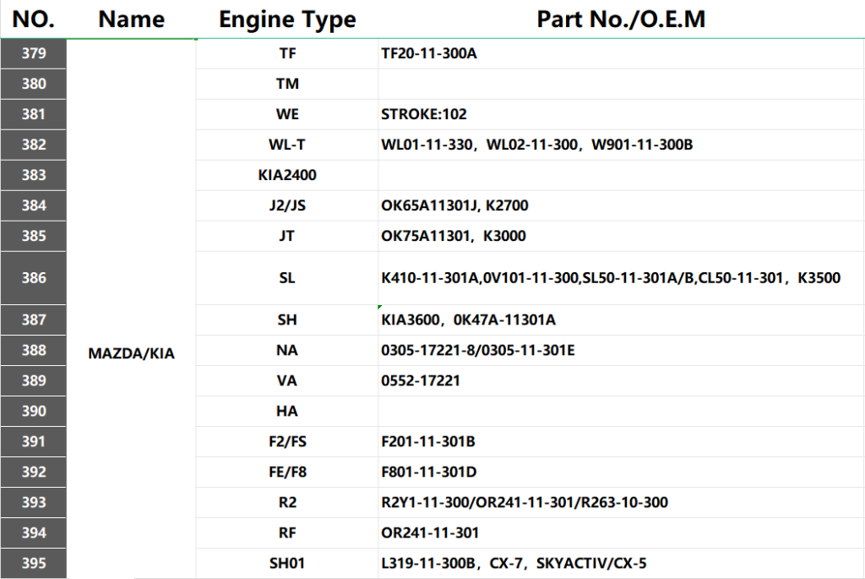Screen dimensions: 865x579
Task: Click engine type KIA2400 cell
Action: point(287,175)
